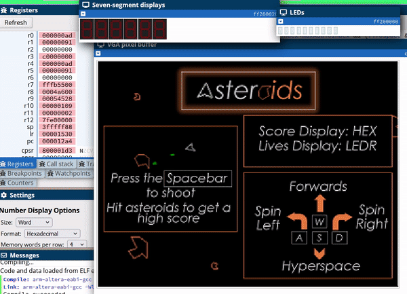Viewport: 407px width, 294px height.
Task: Click the gear icon in Settings header
Action: [x=3, y=195]
